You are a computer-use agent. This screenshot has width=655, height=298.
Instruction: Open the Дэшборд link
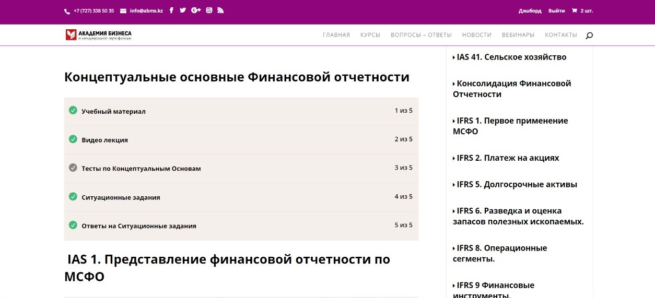(530, 11)
